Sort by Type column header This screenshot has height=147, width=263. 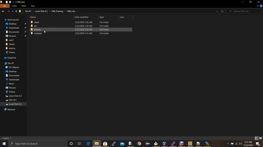point(102,17)
